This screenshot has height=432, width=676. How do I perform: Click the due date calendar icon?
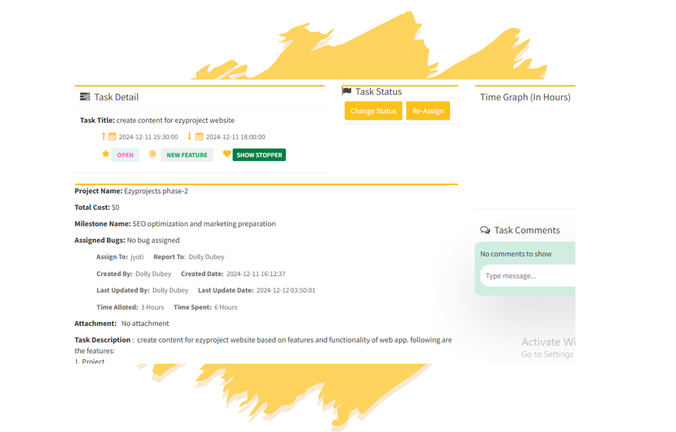coord(199,136)
